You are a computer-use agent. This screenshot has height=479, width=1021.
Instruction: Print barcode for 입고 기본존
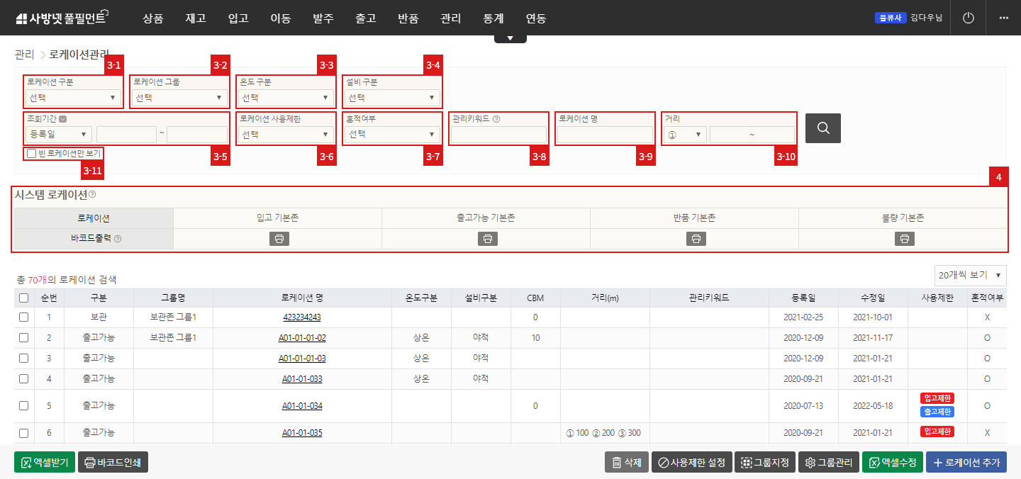[x=279, y=239]
